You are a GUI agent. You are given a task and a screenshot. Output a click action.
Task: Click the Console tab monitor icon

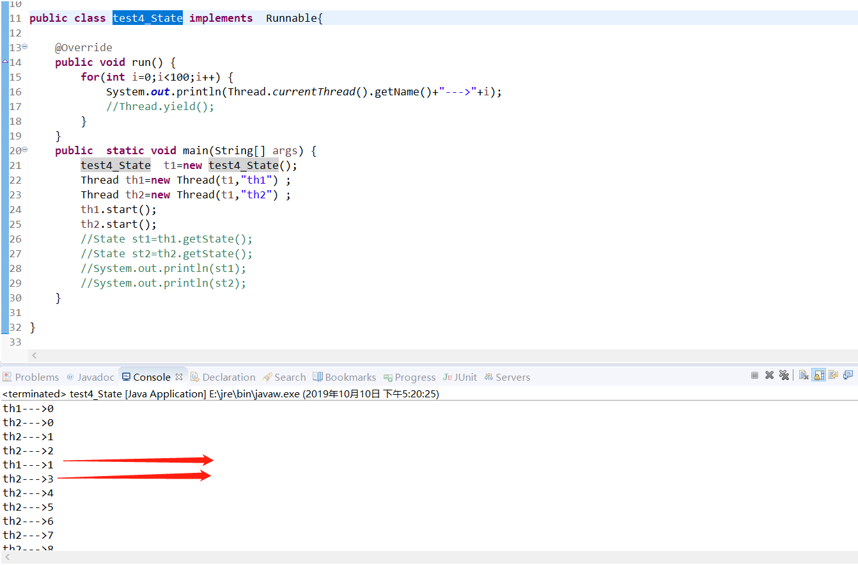tap(126, 377)
